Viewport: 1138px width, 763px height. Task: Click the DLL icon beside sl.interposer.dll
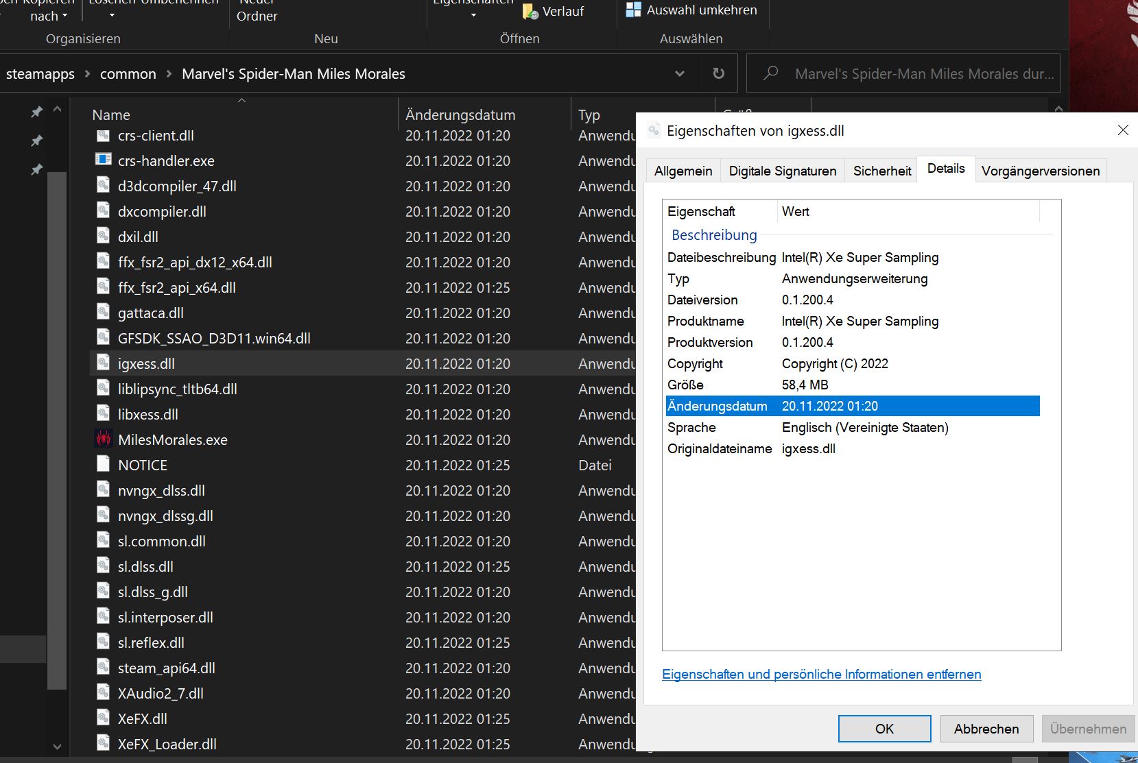click(103, 616)
